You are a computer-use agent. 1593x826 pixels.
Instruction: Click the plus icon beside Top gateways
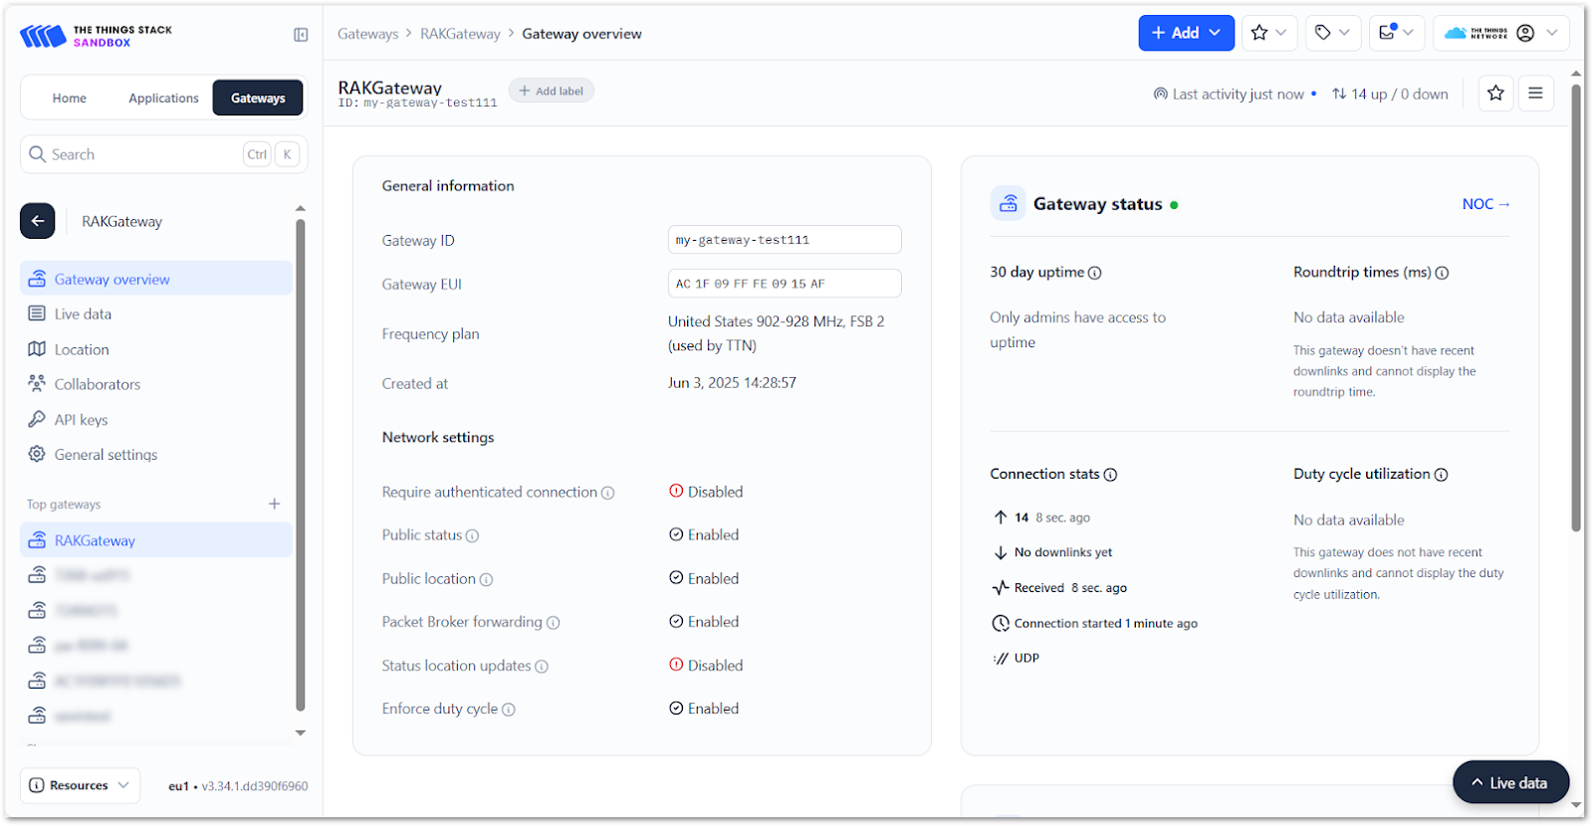click(275, 505)
